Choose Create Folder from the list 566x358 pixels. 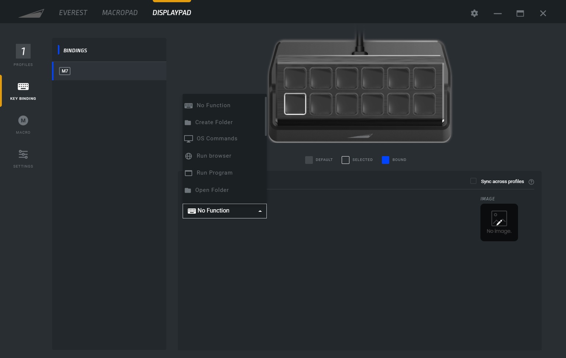[224, 122]
